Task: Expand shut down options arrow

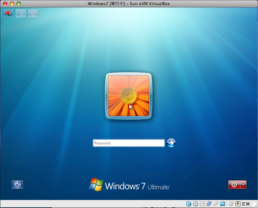Action: (243, 184)
